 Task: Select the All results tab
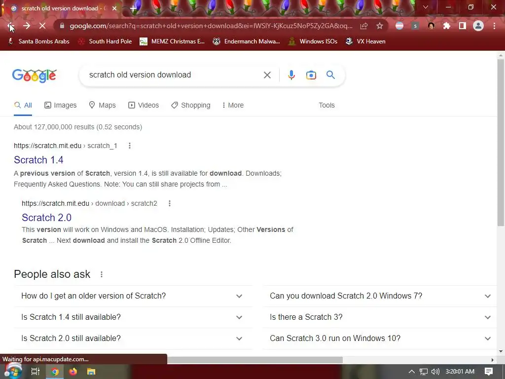tap(23, 106)
